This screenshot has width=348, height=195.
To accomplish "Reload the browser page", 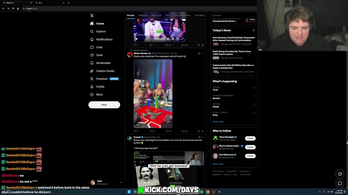I will coord(13,8).
